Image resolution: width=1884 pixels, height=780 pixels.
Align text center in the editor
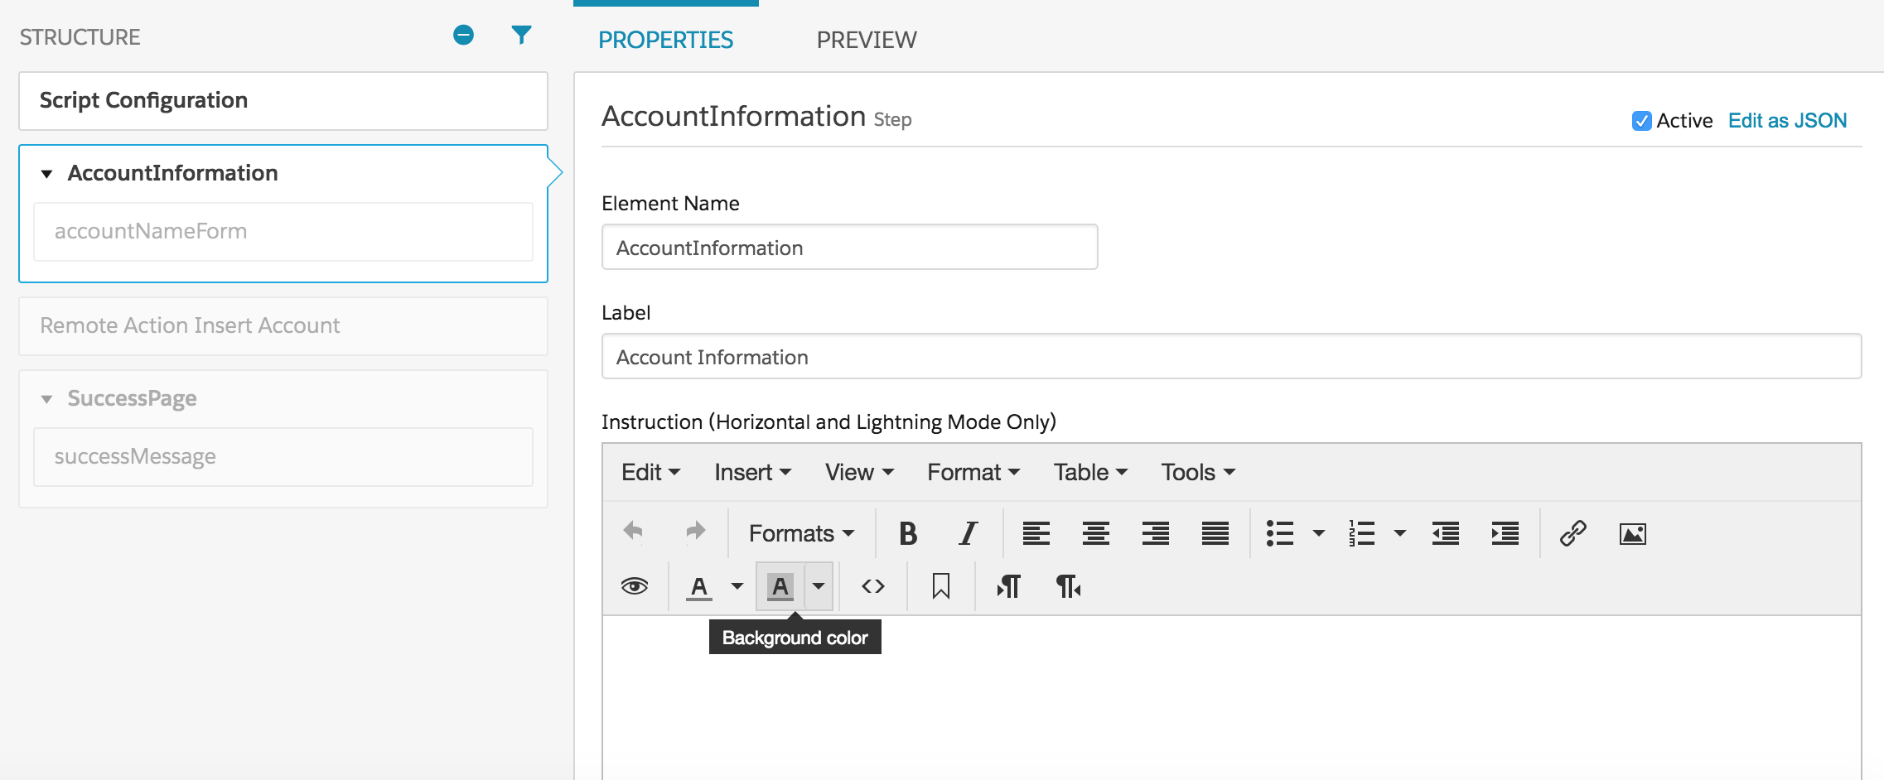[1095, 533]
